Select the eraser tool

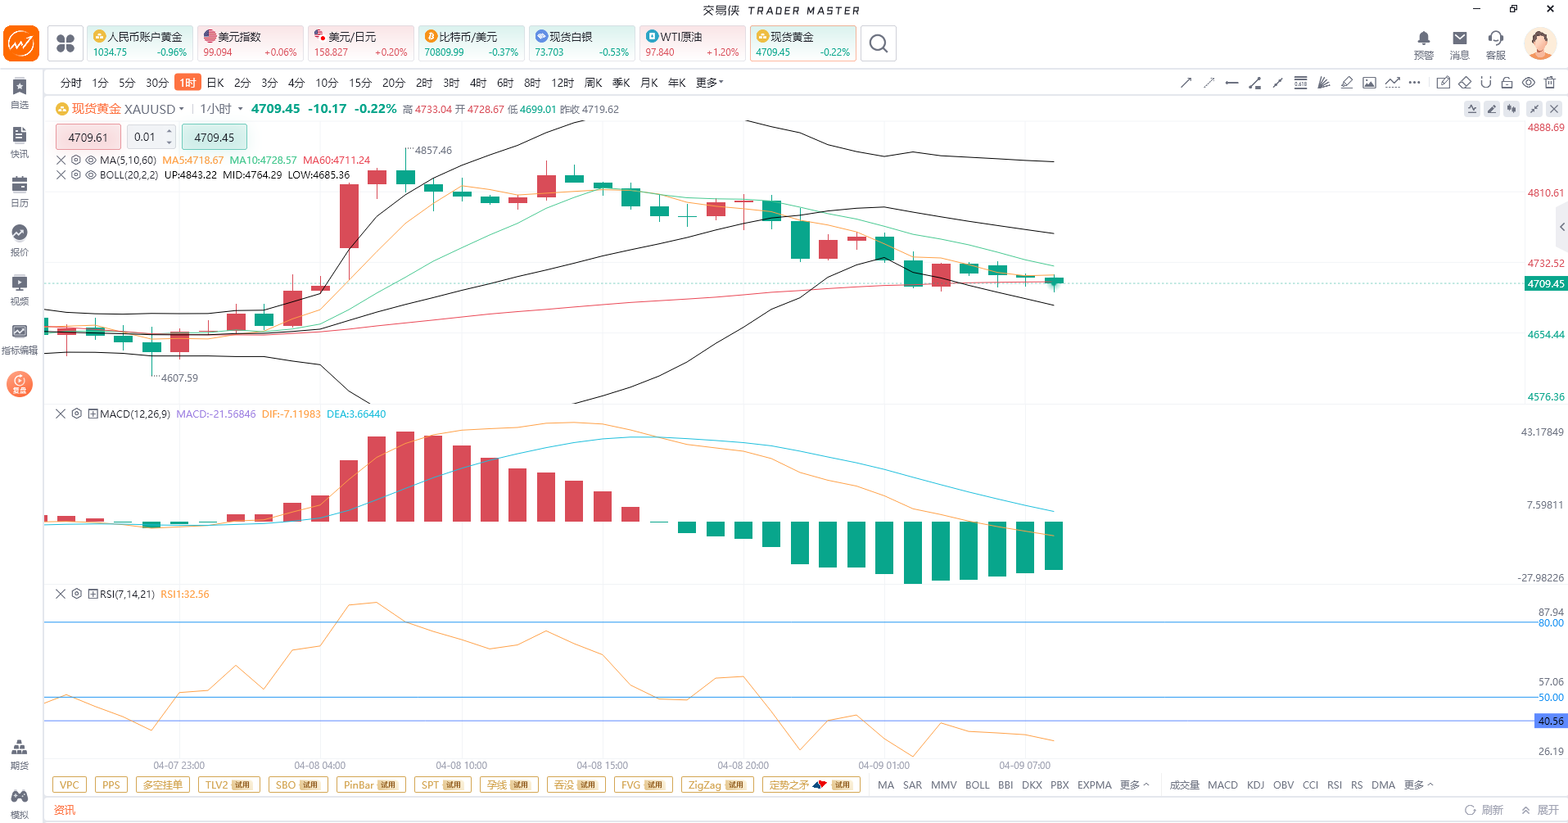coord(1465,83)
